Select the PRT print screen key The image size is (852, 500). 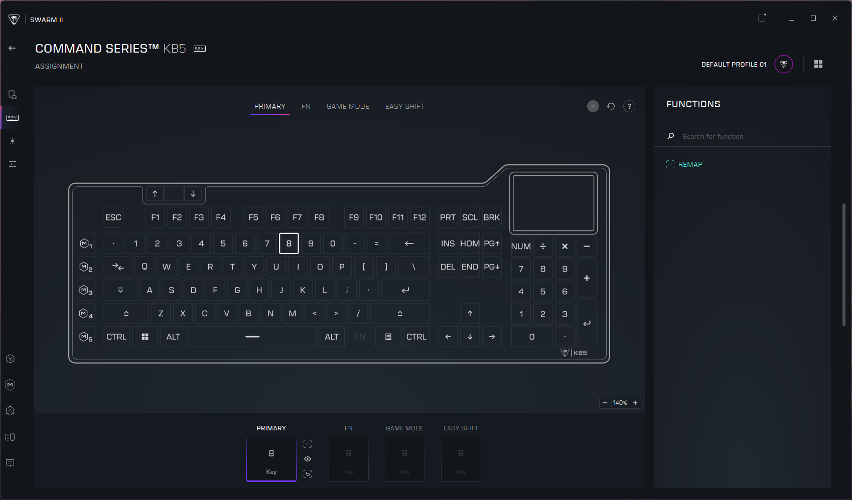(x=448, y=217)
